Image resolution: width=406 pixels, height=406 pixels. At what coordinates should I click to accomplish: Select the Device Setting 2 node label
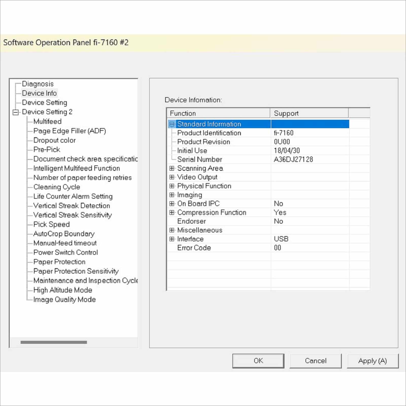tap(47, 112)
